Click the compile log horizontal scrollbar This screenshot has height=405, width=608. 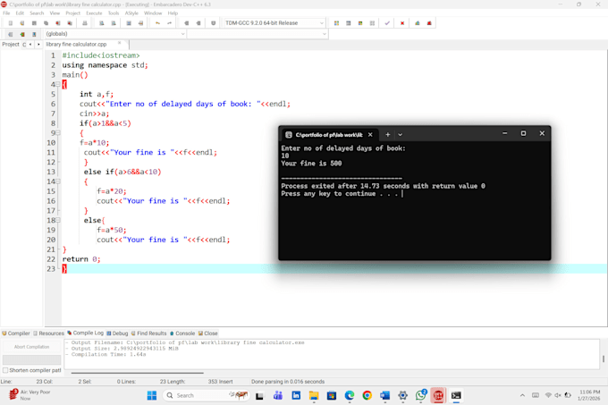[138, 373]
